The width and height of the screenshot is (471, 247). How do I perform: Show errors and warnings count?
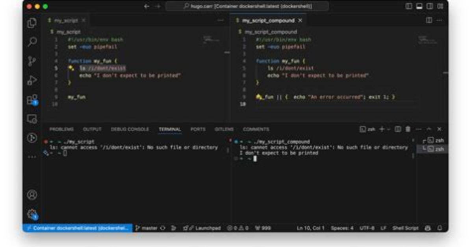(238, 228)
